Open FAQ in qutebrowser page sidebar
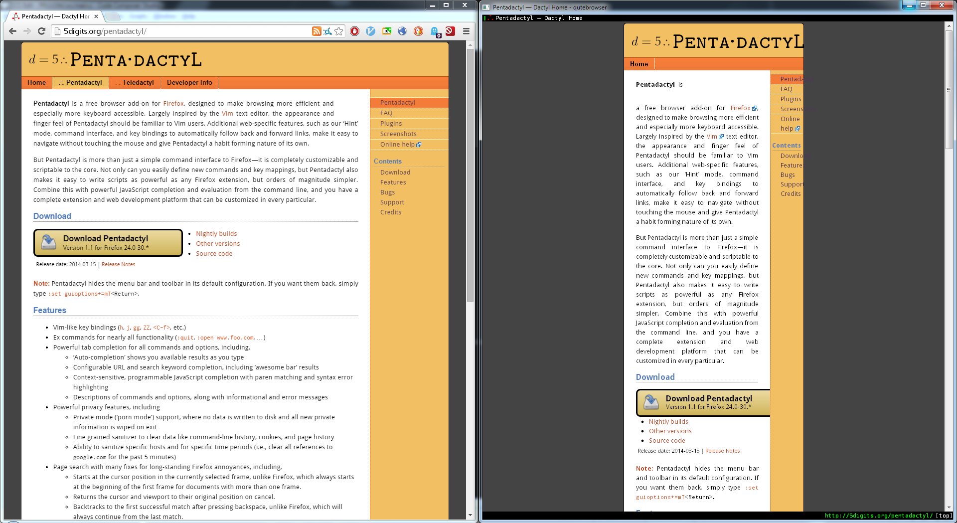This screenshot has height=523, width=957. (x=786, y=89)
